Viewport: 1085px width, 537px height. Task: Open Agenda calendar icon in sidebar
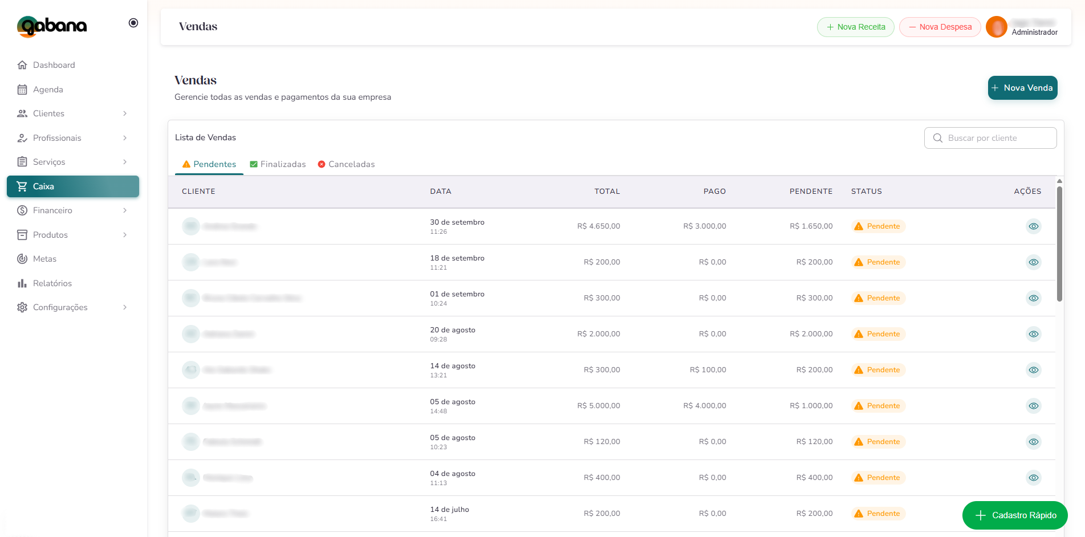point(22,89)
